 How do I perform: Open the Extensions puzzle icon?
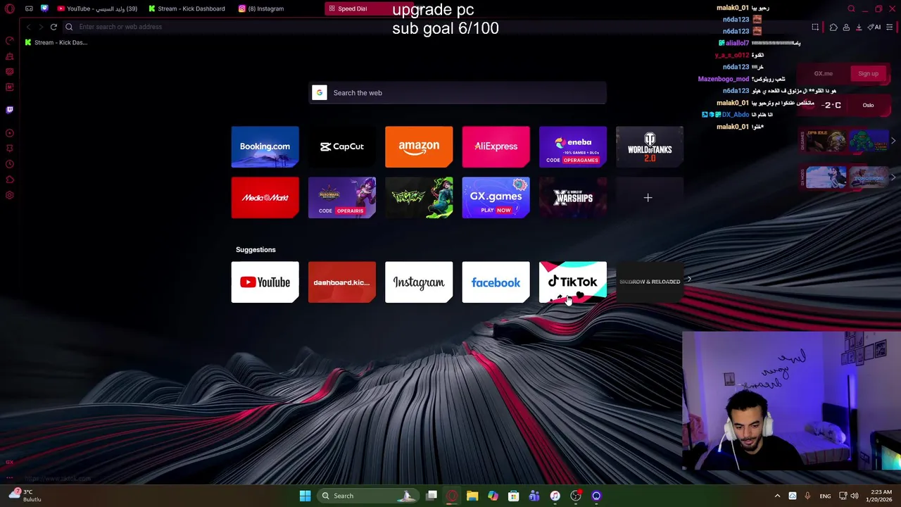pos(833,27)
